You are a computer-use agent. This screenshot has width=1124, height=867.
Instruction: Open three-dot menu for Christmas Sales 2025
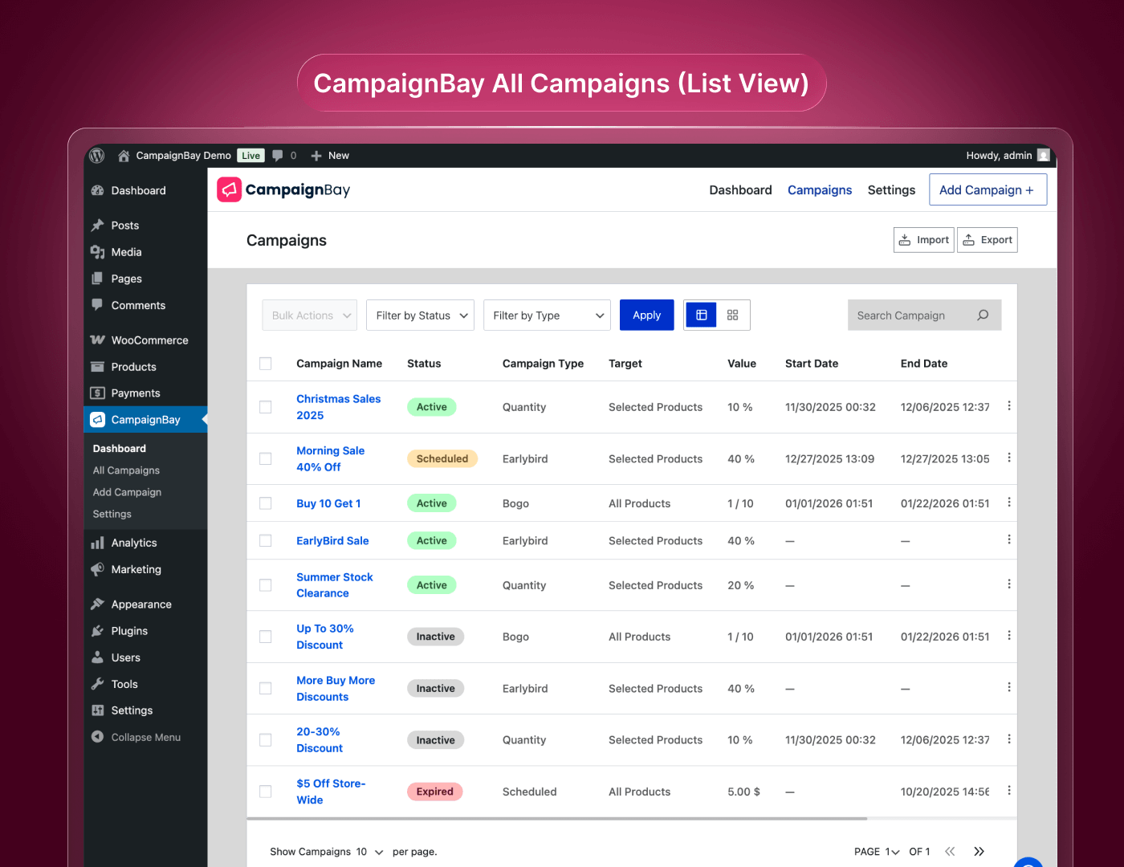[1008, 406]
